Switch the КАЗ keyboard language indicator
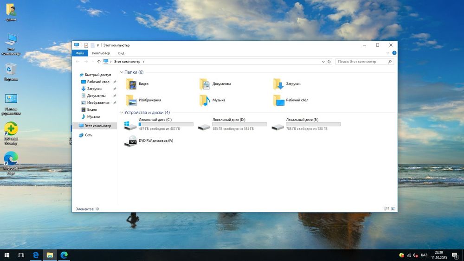464x261 pixels. [x=424, y=255]
